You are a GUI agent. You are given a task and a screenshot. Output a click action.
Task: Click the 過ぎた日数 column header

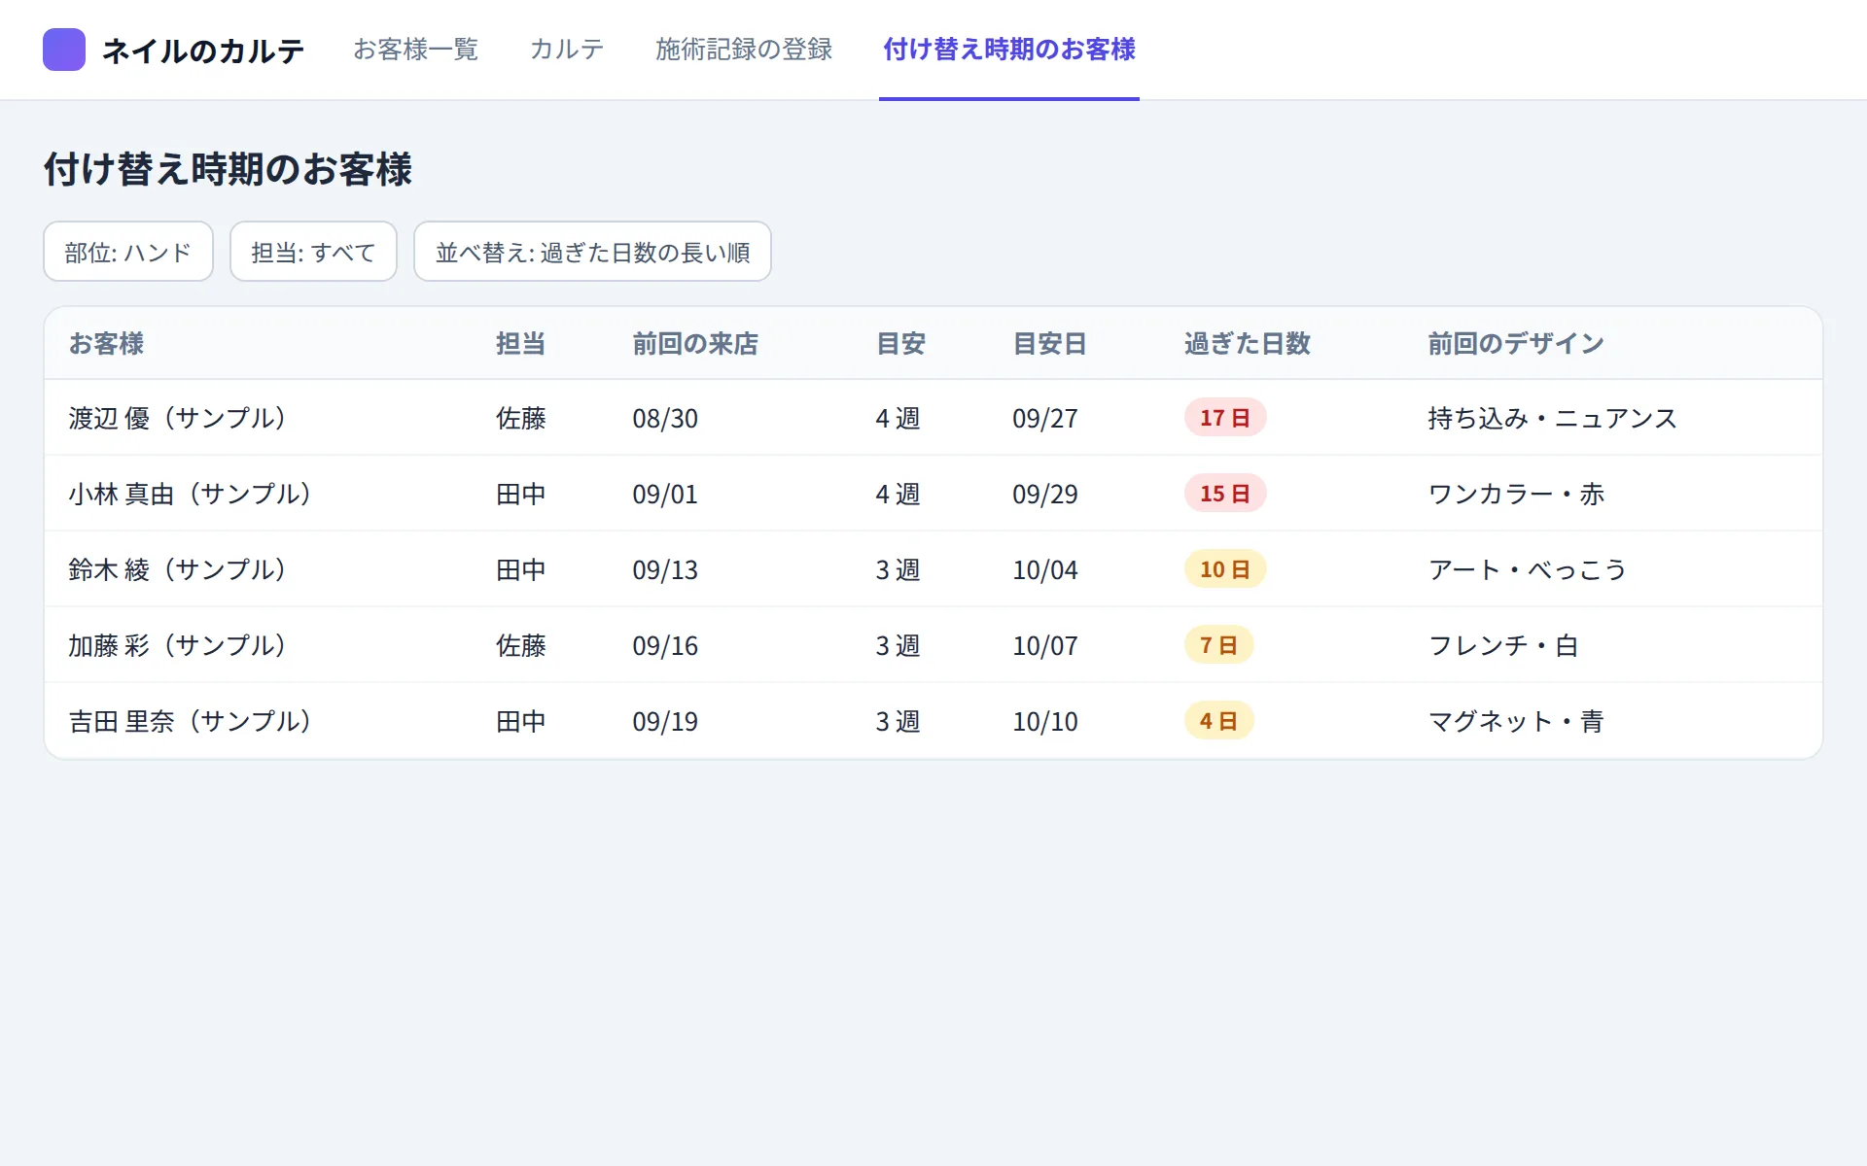click(1248, 343)
